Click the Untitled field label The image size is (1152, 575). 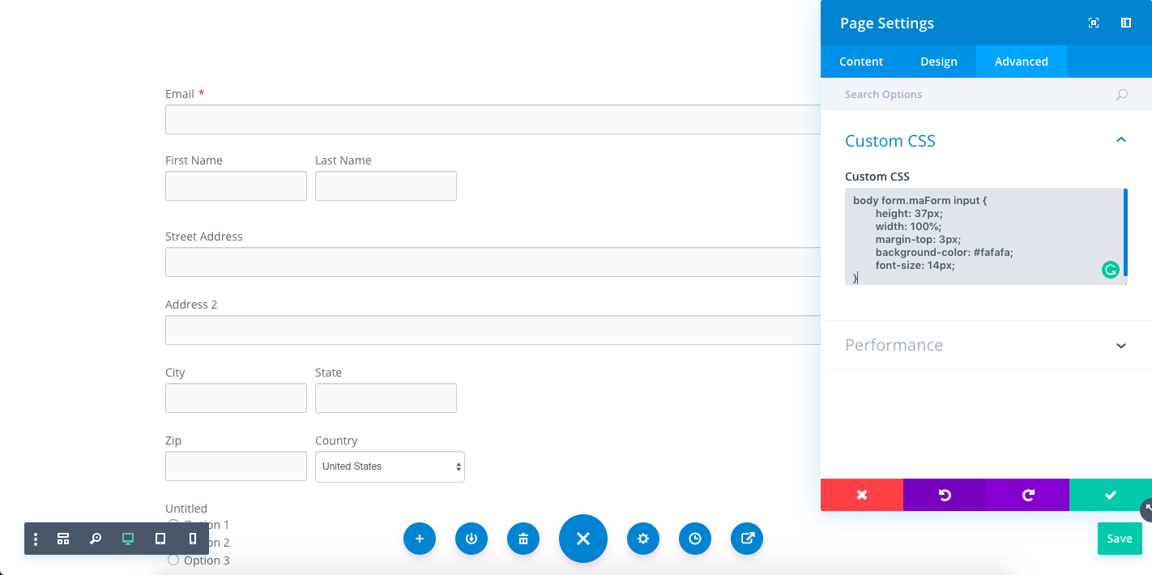click(186, 509)
